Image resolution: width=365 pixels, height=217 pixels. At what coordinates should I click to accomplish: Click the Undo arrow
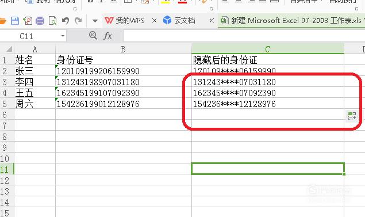click(x=66, y=21)
